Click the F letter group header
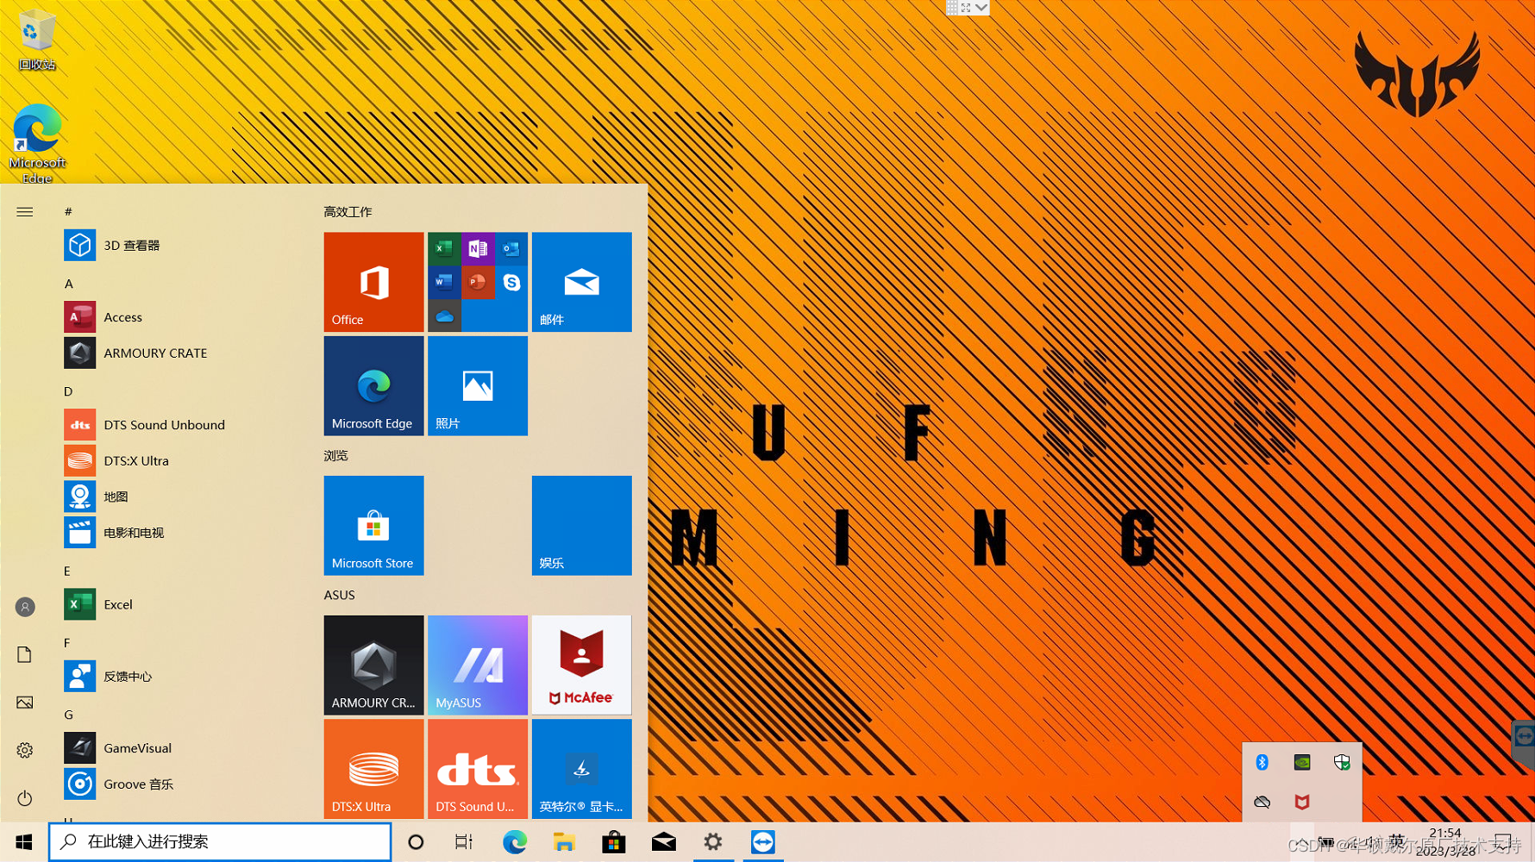Viewport: 1535px width, 862px height. pyautogui.click(x=67, y=643)
